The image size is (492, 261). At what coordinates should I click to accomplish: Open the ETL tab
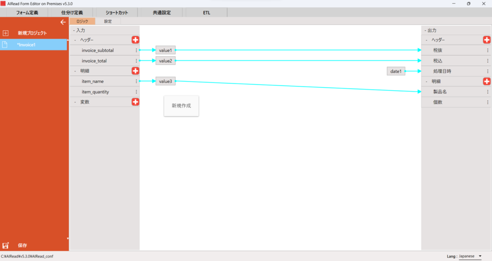[206, 12]
